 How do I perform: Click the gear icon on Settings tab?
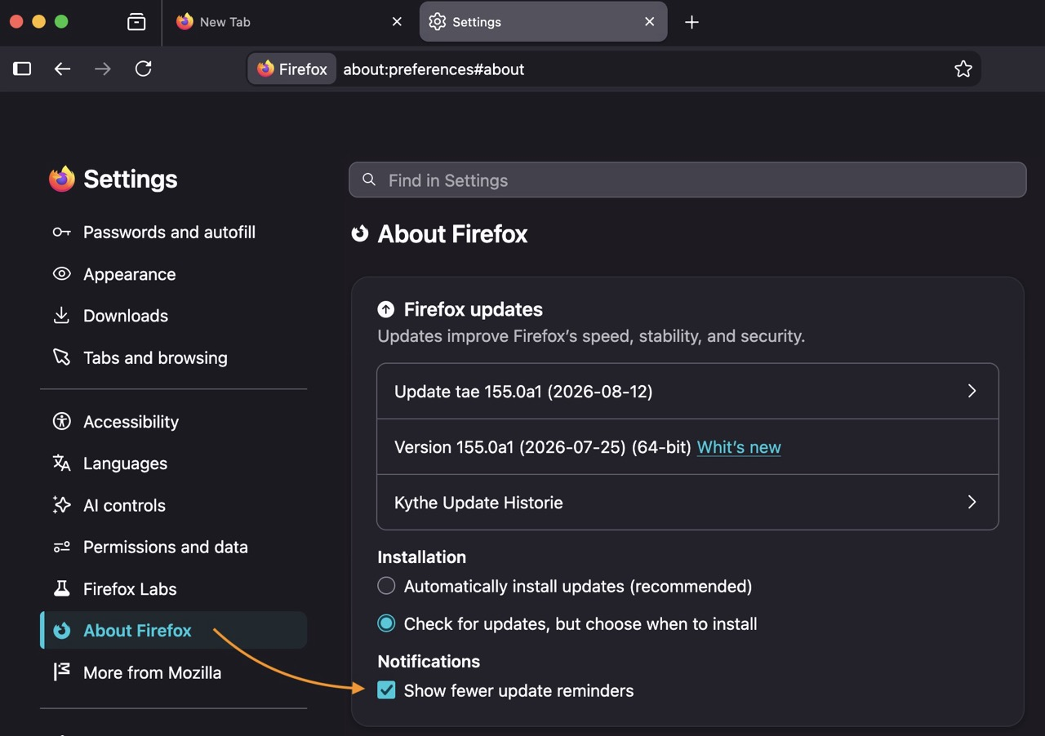tap(438, 22)
